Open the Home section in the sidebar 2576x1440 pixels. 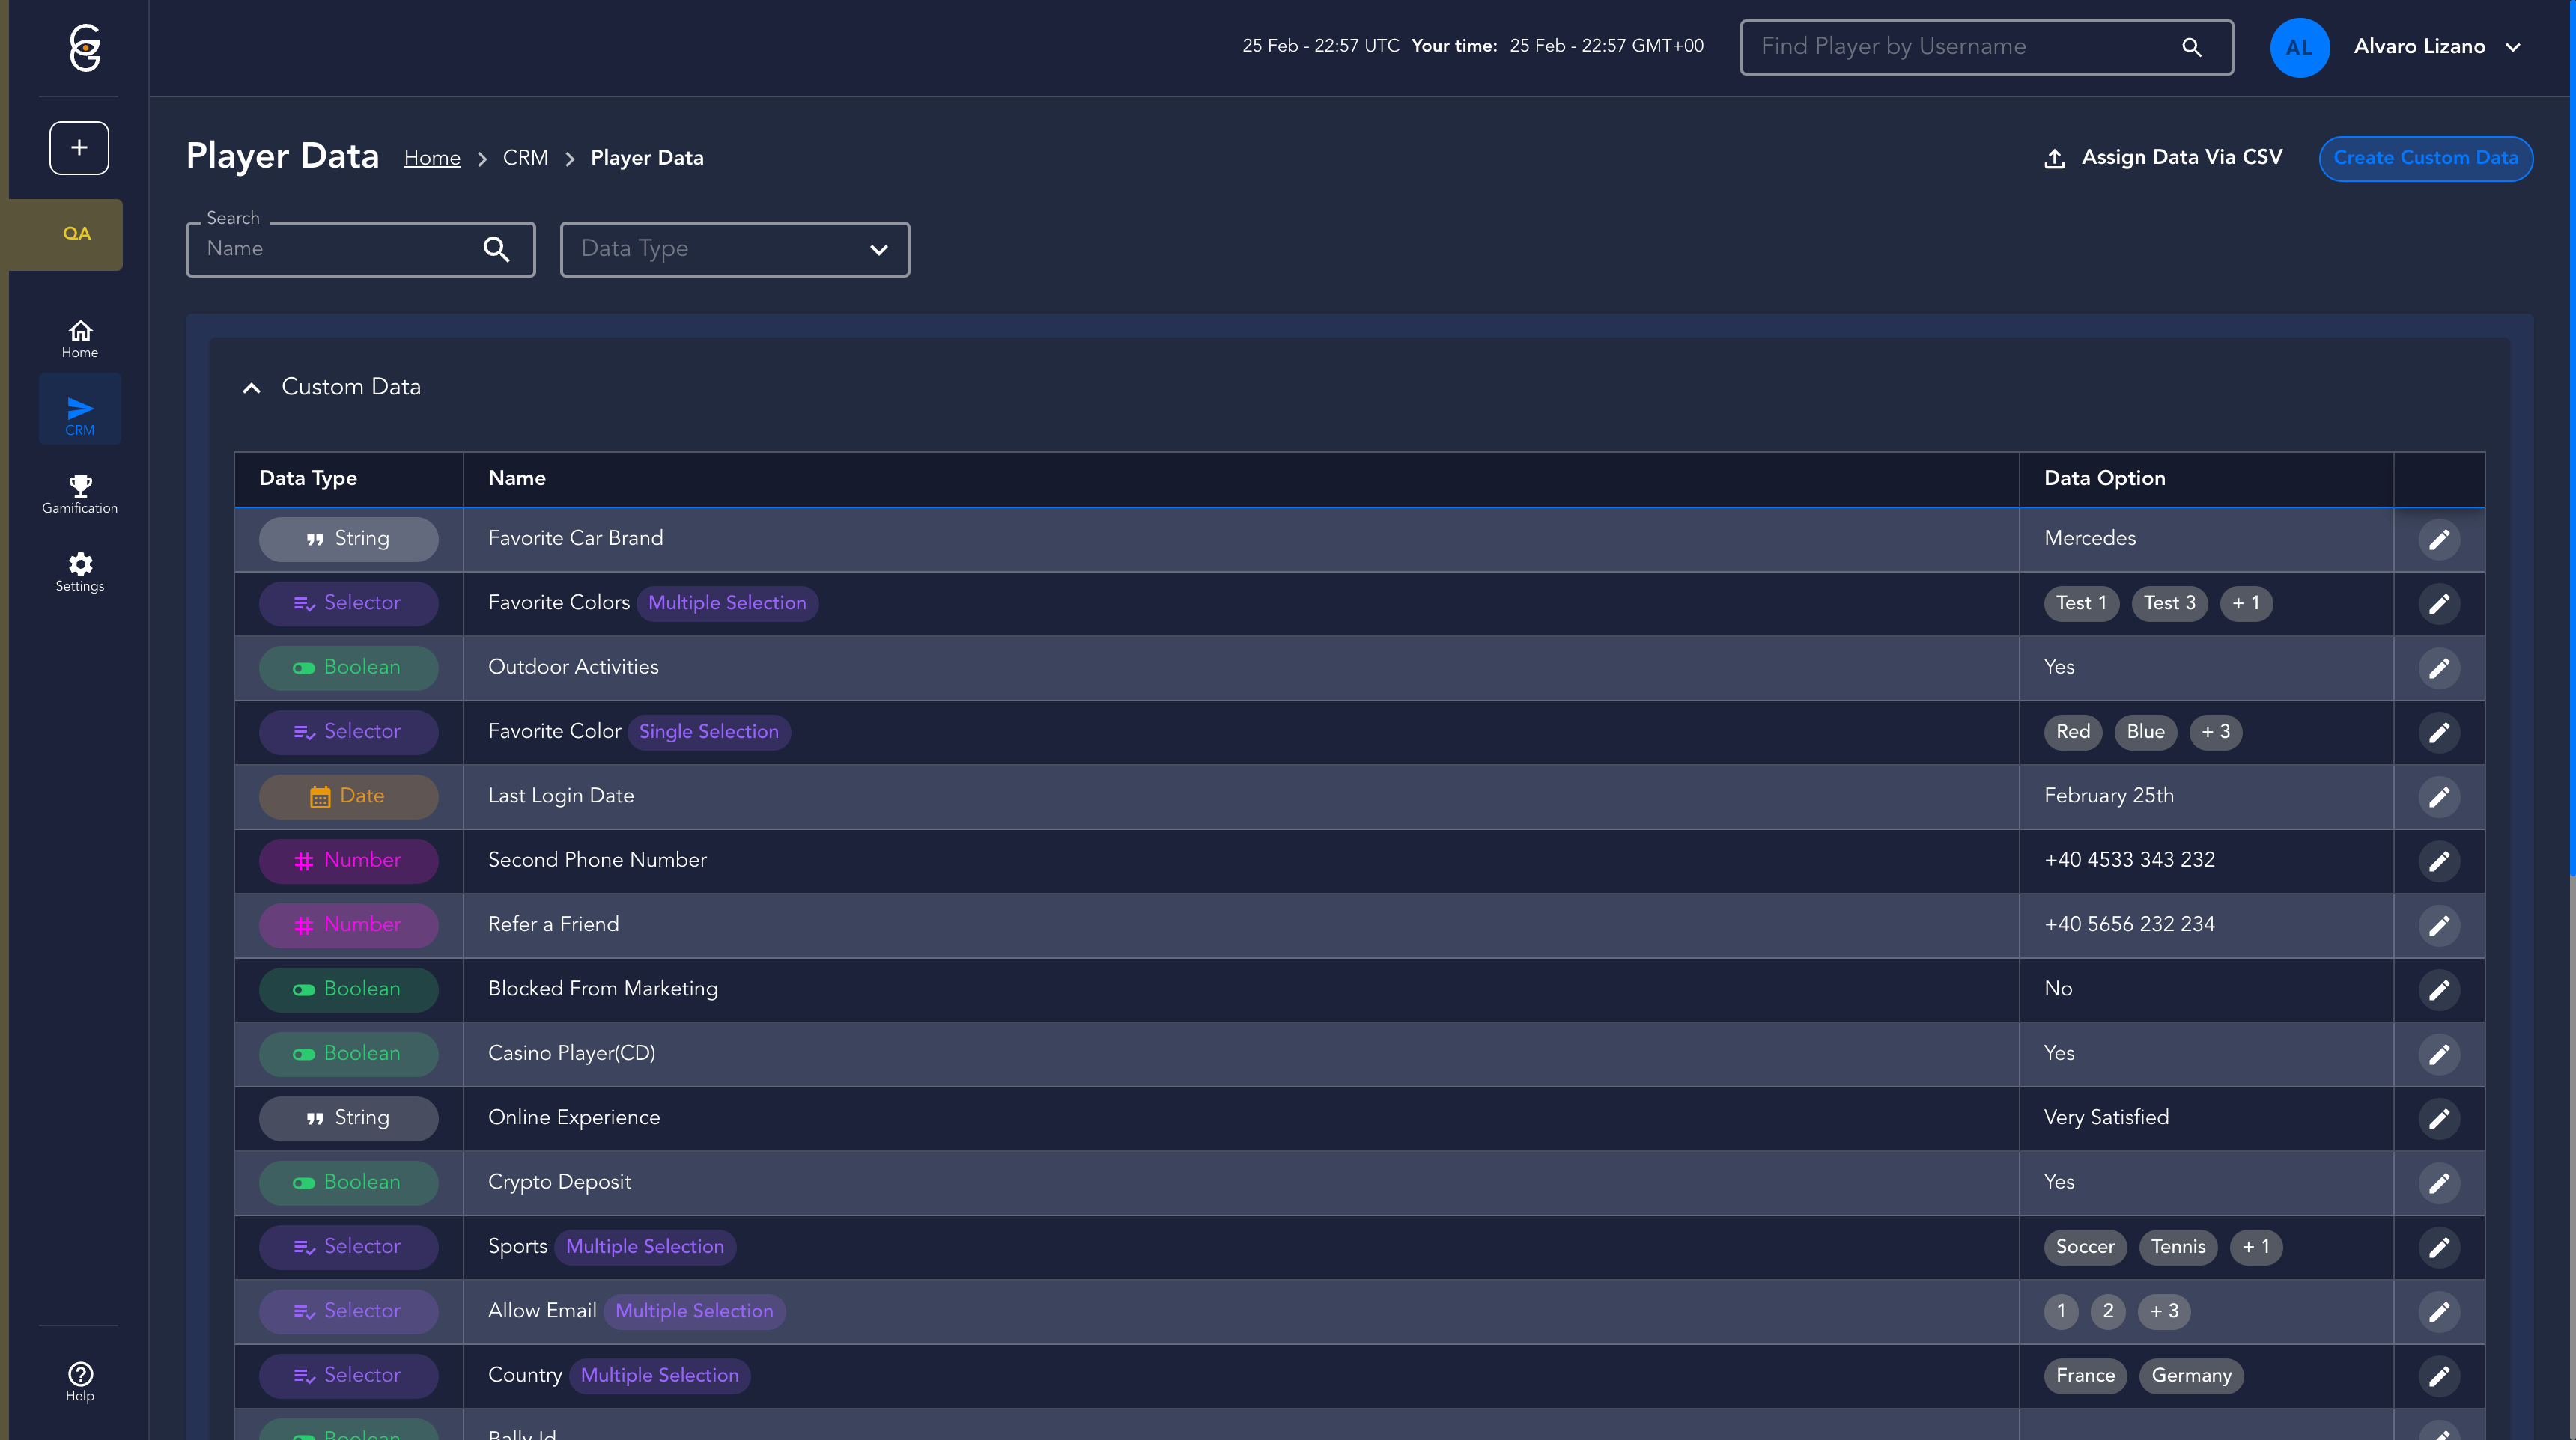point(80,339)
